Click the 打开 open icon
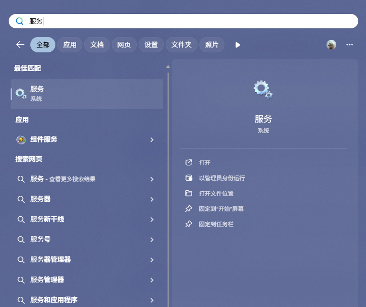Screen dimensions: 366x307 tap(189, 162)
